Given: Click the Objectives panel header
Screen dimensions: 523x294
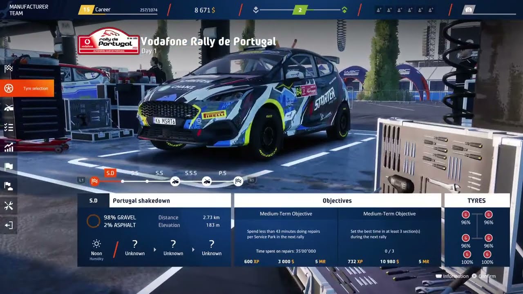Looking at the screenshot, I should pyautogui.click(x=337, y=200).
